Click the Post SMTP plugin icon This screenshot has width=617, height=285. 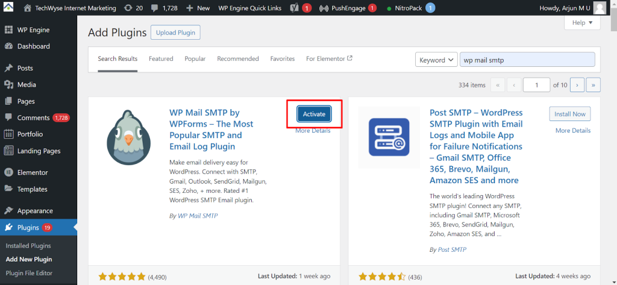coord(388,138)
